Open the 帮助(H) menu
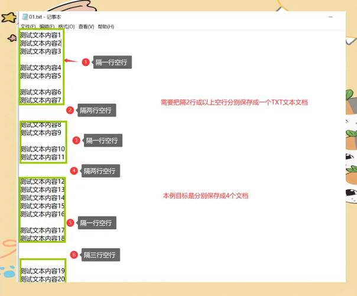This screenshot has width=357, height=296. [x=106, y=27]
